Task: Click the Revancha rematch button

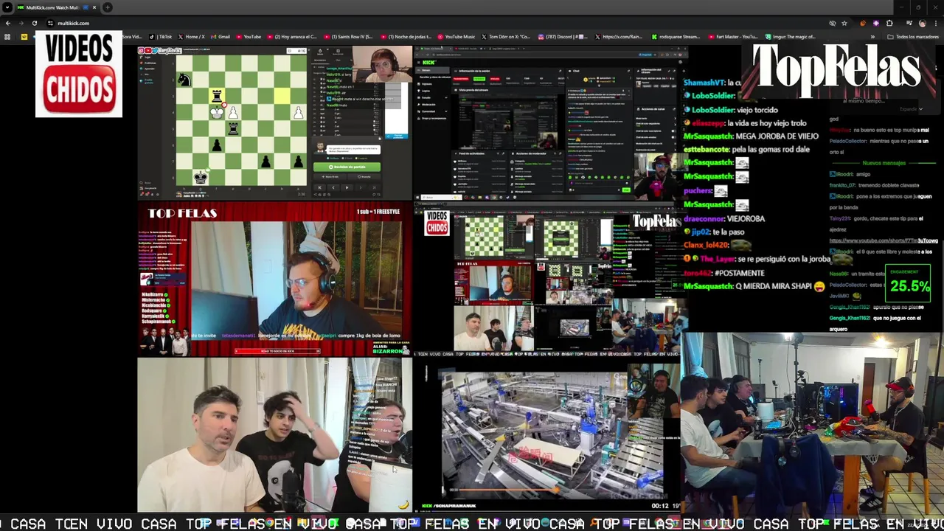Action: 364,177
